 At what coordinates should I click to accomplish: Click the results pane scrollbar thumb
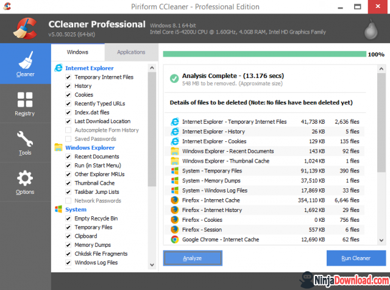(381, 122)
